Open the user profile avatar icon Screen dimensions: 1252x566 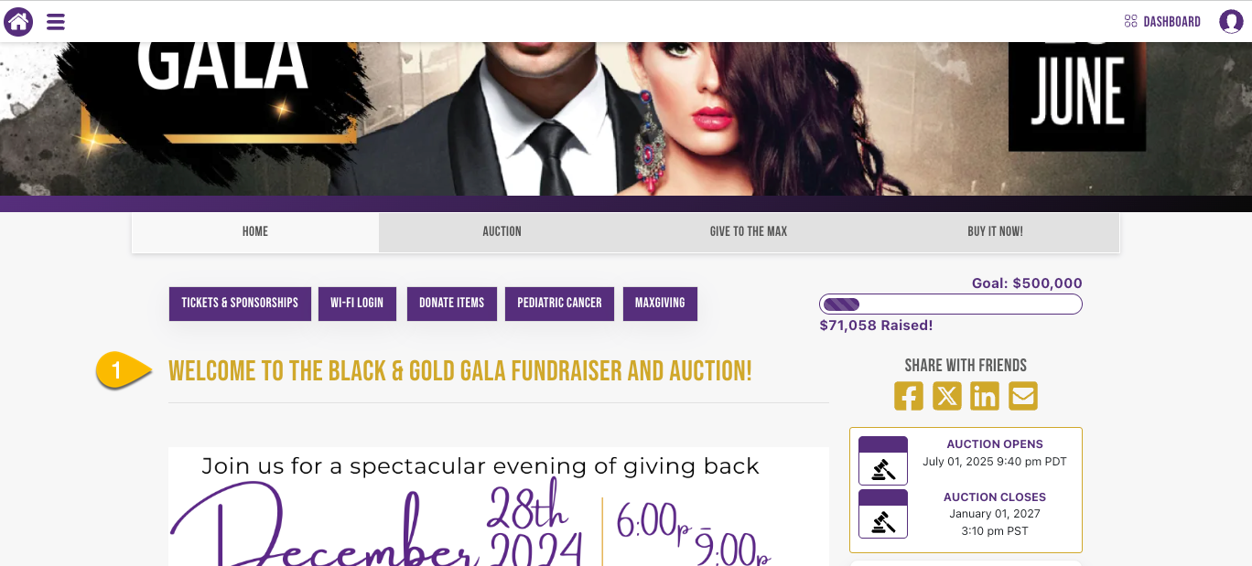pyautogui.click(x=1231, y=22)
